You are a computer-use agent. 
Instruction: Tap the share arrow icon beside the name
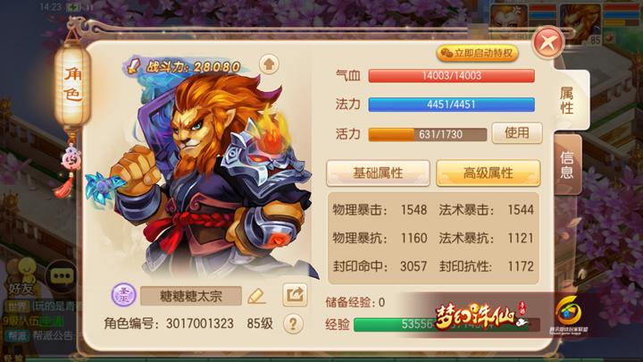pos(295,295)
